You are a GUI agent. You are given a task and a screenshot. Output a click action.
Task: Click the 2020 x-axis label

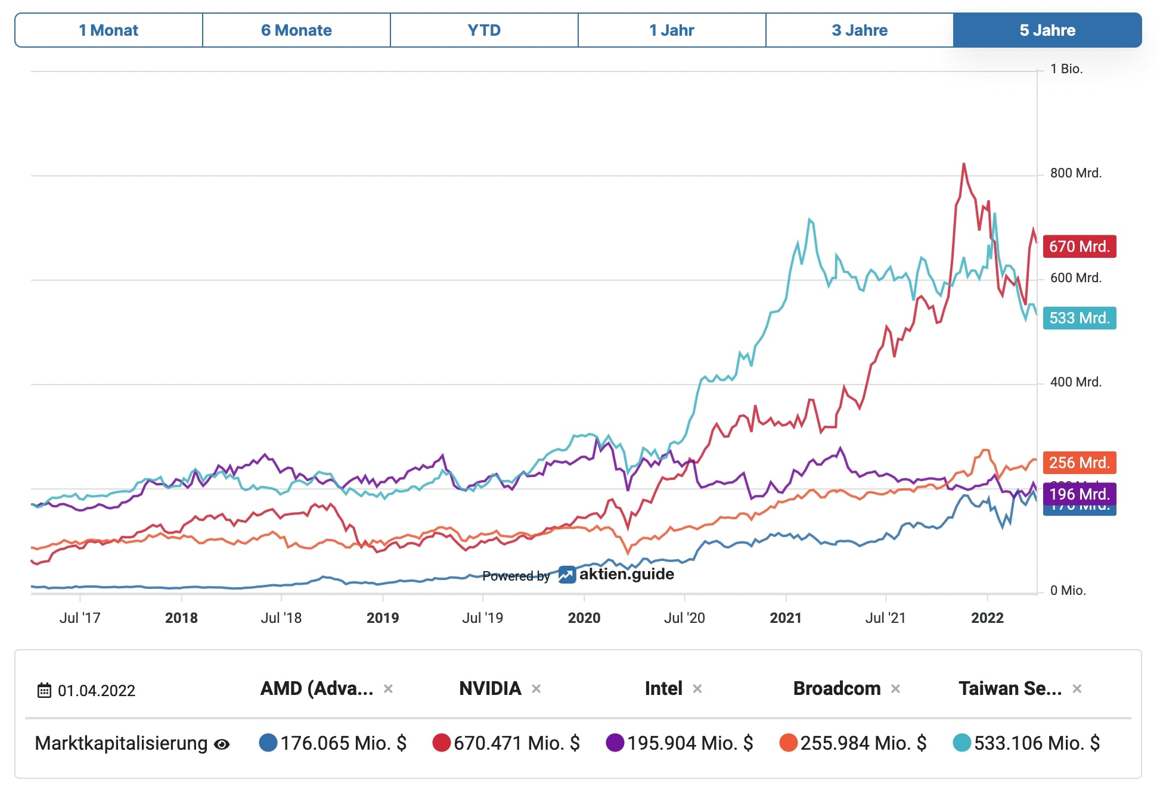584,618
